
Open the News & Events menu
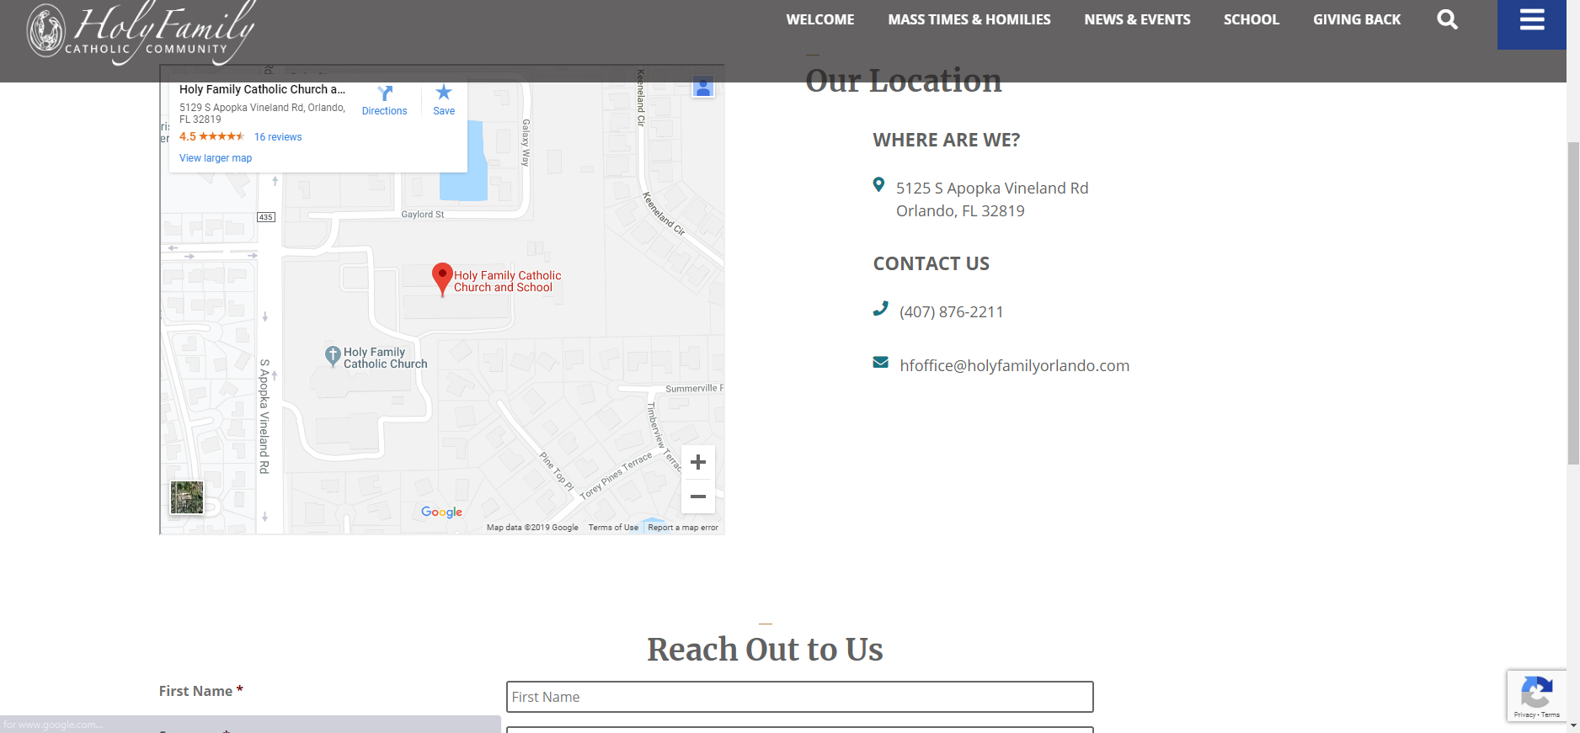1137,19
